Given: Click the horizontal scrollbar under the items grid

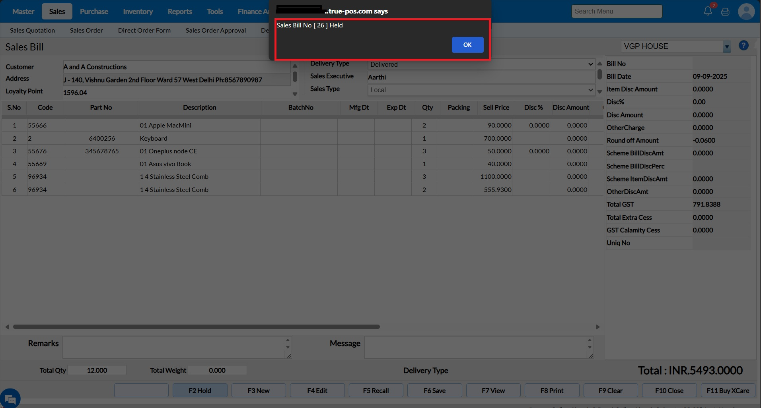Looking at the screenshot, I should pyautogui.click(x=197, y=327).
